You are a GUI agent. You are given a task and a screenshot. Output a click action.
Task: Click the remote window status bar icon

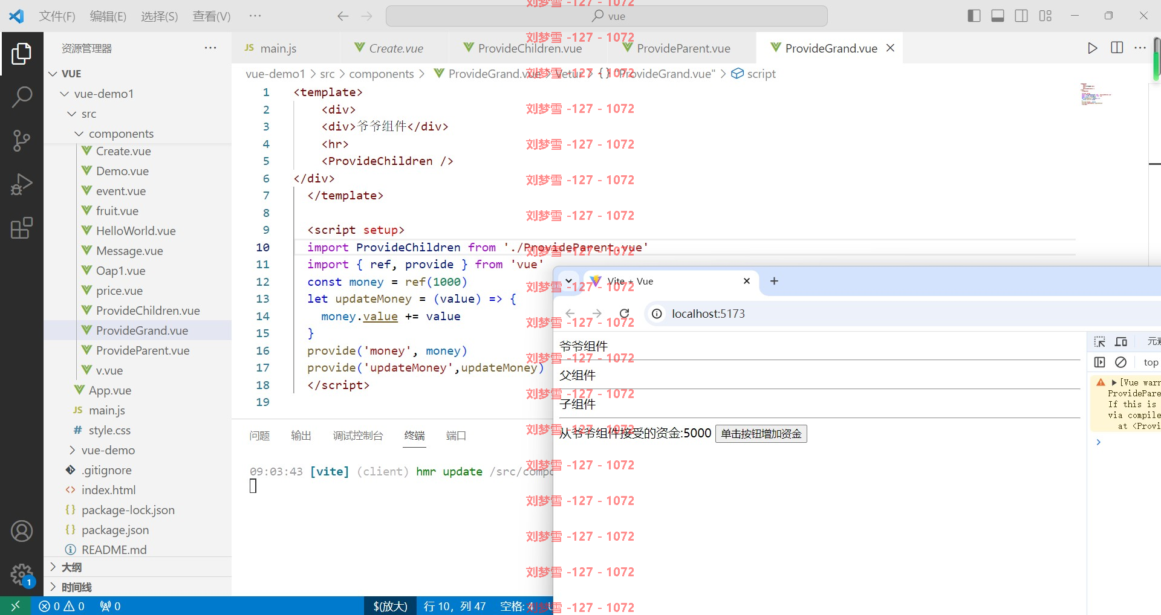16,606
